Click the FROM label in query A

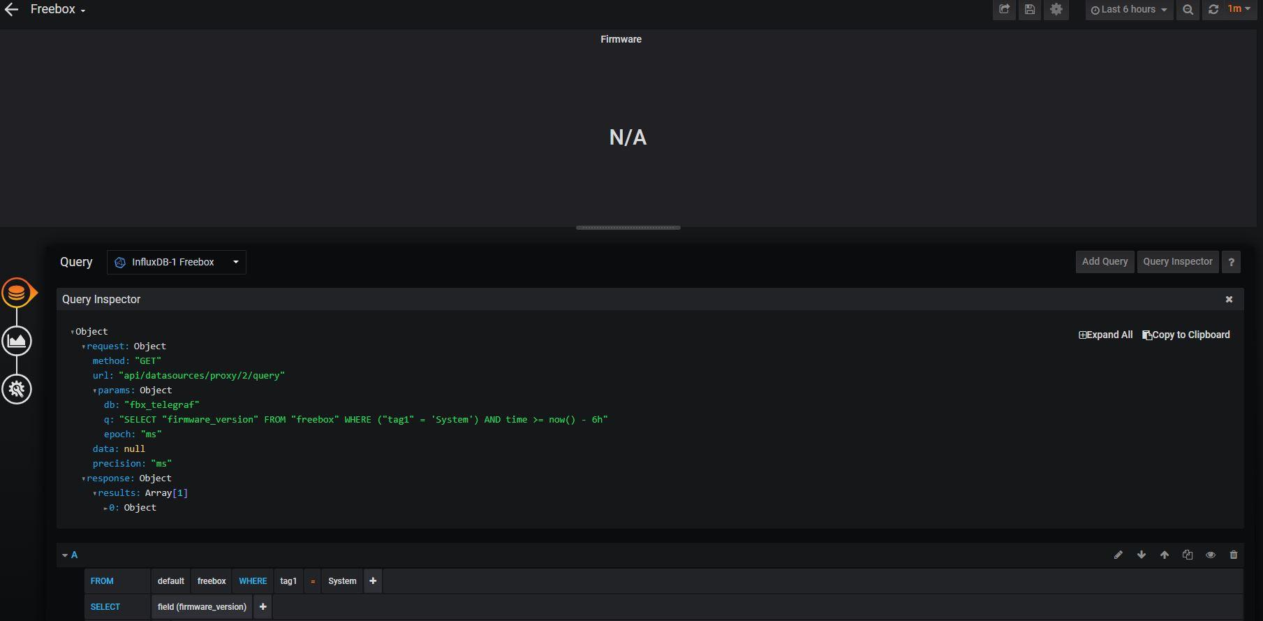point(102,581)
